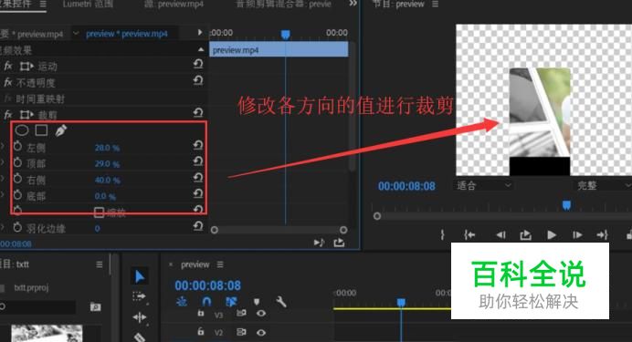632x342 pixels.
Task: Reset the 顶部 crop value
Action: point(198,161)
